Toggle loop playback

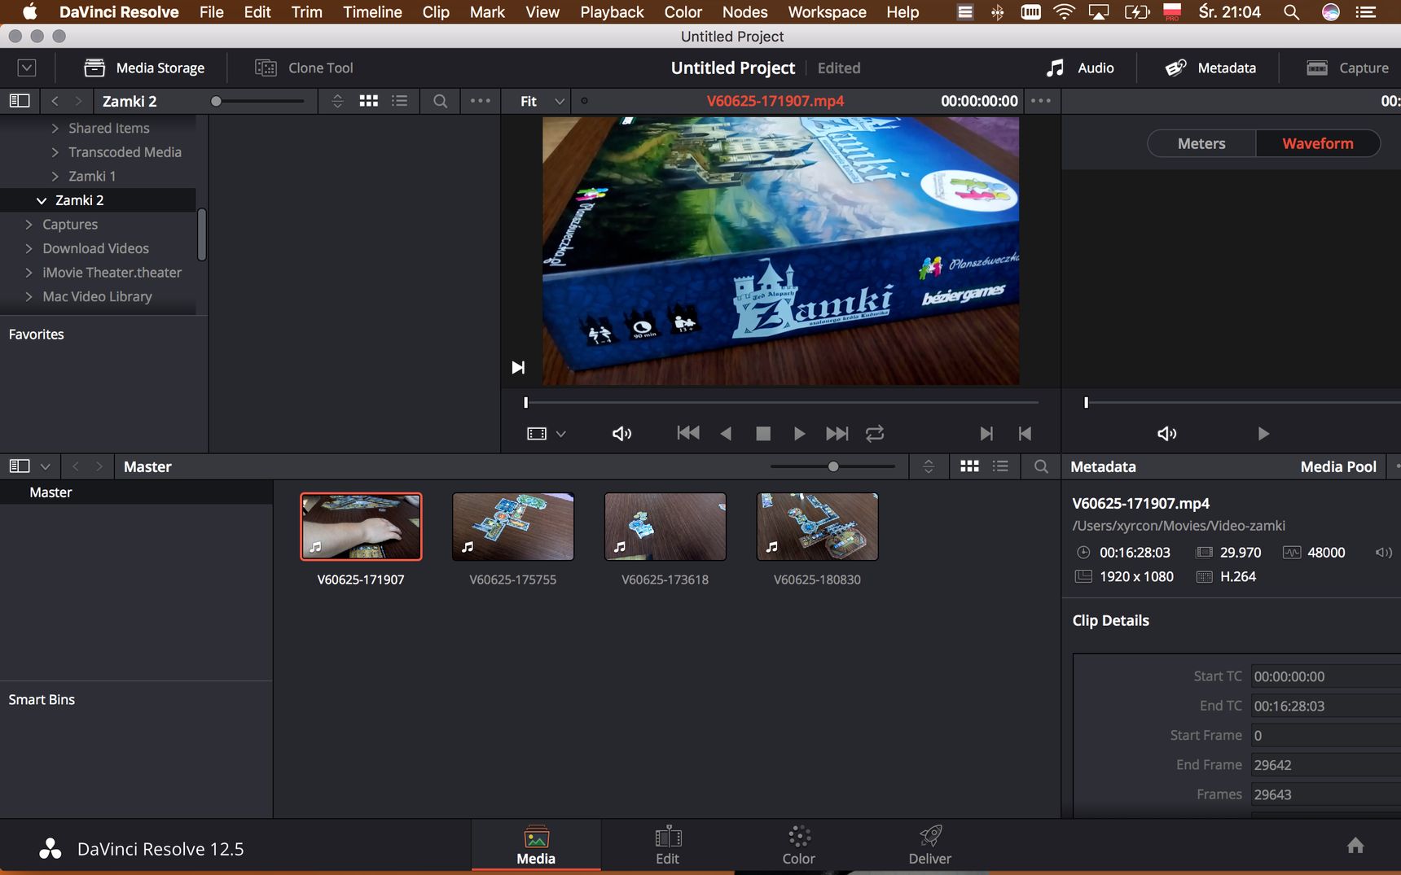[x=875, y=434]
